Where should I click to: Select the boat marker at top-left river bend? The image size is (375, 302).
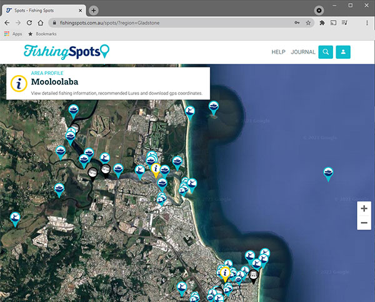[x=73, y=111]
